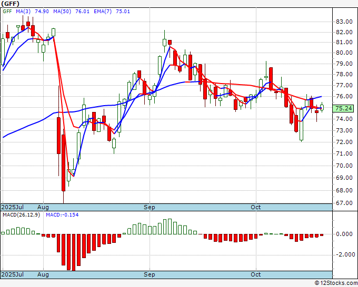Image resolution: width=358 pixels, height=287 pixels.
Task: Click the 80.00 price axis label
Action: click(x=344, y=53)
